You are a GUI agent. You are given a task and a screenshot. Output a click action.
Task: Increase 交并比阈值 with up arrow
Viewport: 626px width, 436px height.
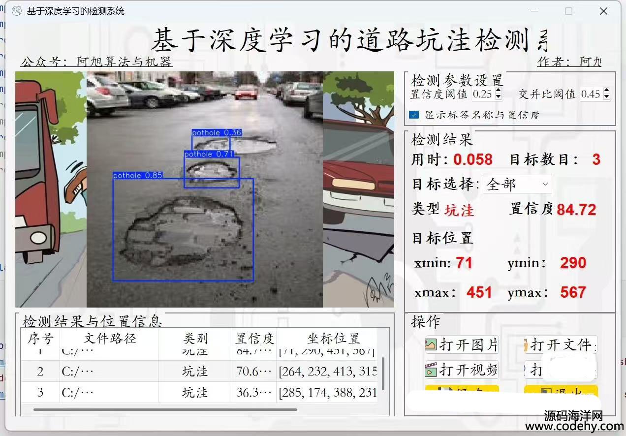pos(606,91)
